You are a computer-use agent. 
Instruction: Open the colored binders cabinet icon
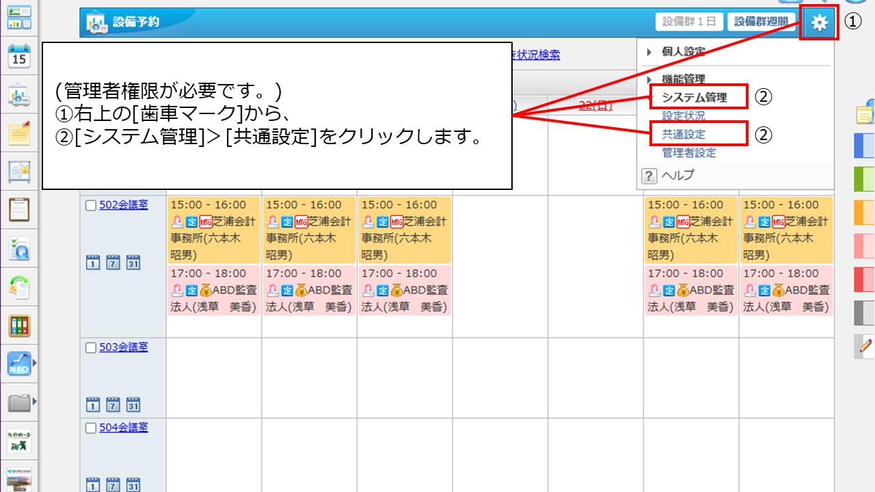click(20, 326)
